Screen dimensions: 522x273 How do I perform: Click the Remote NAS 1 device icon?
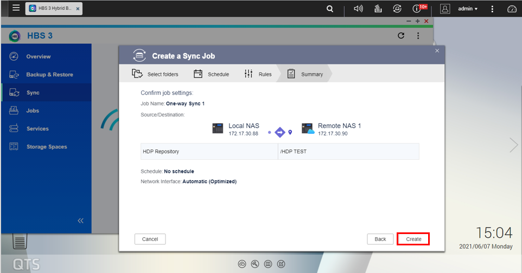[308, 128]
